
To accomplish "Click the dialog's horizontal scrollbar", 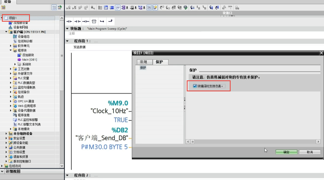I will [253, 142].
